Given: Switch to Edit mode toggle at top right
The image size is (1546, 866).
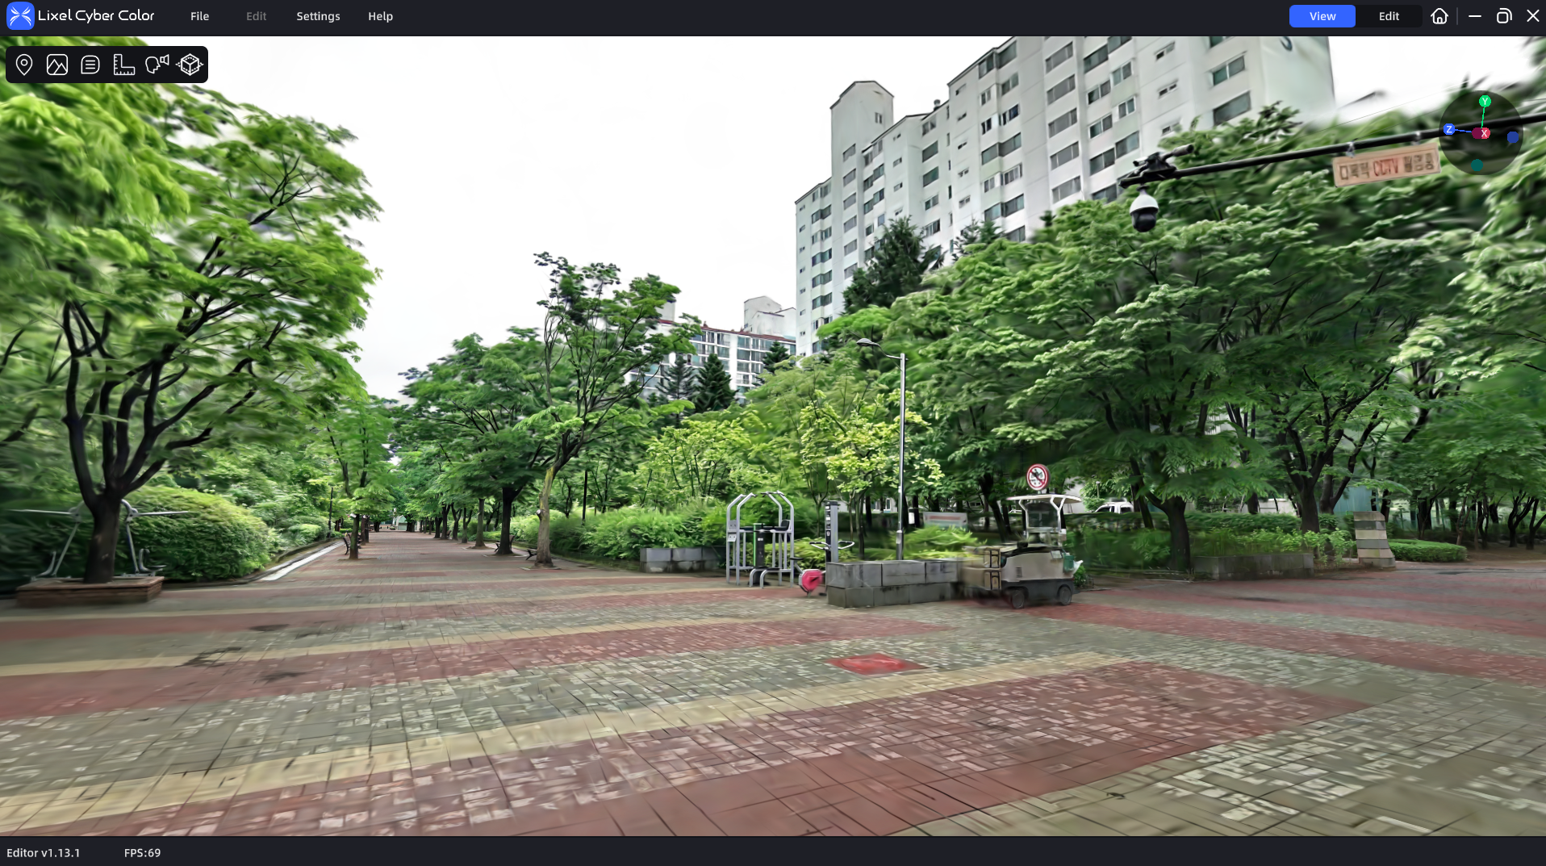Looking at the screenshot, I should point(1389,16).
